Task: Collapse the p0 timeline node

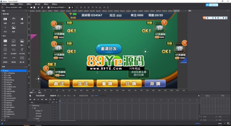Action: pos(33,108)
